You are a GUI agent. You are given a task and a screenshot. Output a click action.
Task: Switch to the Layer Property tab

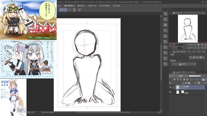(x=180, y=52)
